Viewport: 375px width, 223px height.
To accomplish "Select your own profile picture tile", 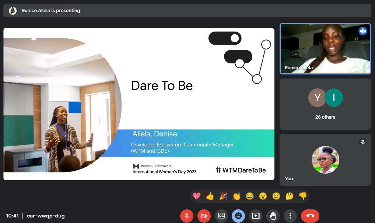I will tap(325, 160).
